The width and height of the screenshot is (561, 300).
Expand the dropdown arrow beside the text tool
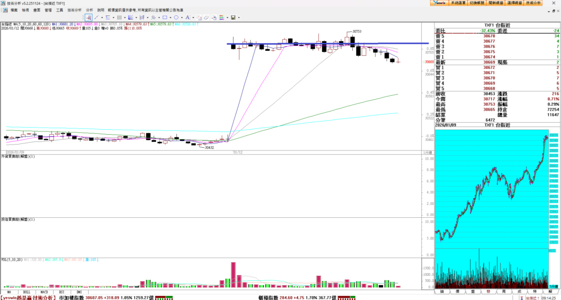point(193,18)
